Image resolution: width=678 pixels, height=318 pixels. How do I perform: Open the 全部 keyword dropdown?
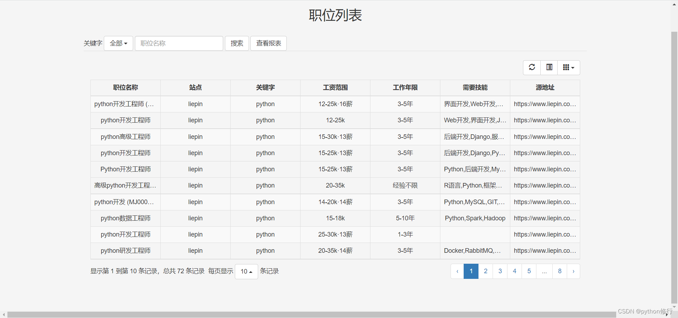[118, 43]
